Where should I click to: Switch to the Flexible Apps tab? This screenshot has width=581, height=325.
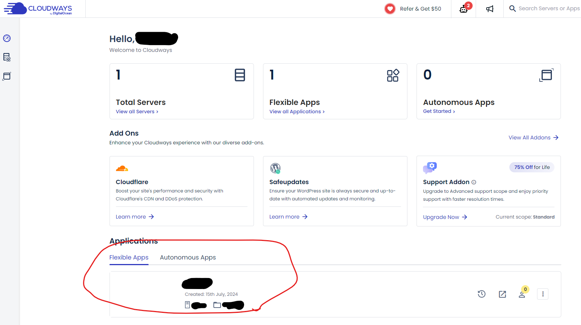[x=129, y=258]
